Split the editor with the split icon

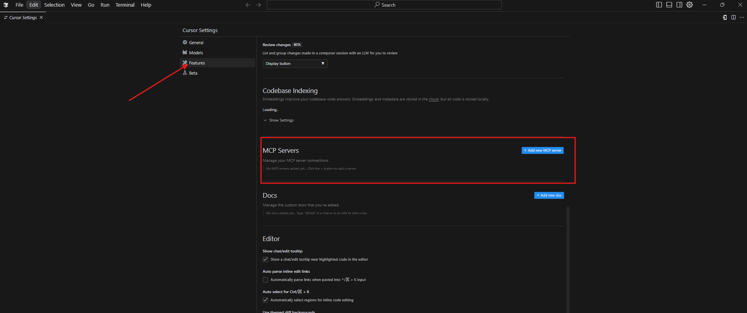733,17
